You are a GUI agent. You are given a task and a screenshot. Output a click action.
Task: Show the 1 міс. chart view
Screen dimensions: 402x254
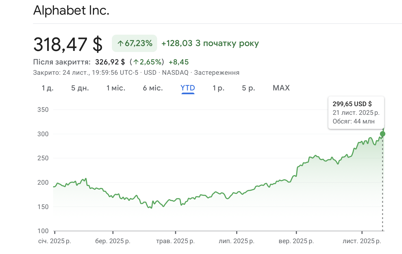click(116, 88)
